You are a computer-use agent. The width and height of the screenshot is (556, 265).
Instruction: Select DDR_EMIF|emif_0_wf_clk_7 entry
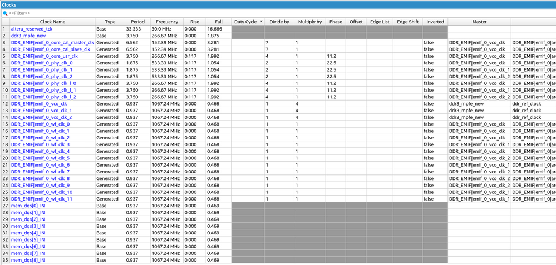(41, 172)
